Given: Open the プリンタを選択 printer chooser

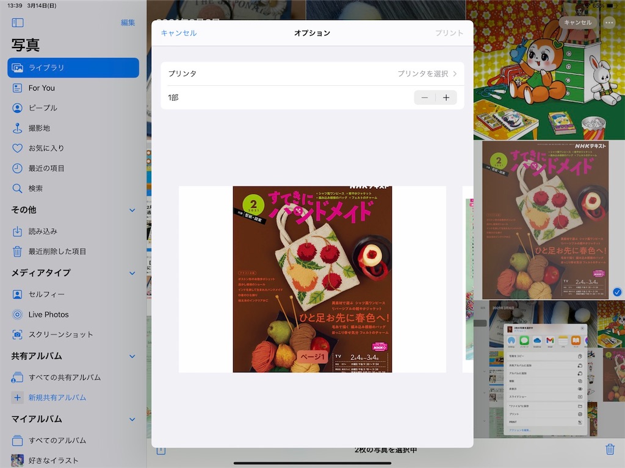Looking at the screenshot, I should [x=427, y=74].
